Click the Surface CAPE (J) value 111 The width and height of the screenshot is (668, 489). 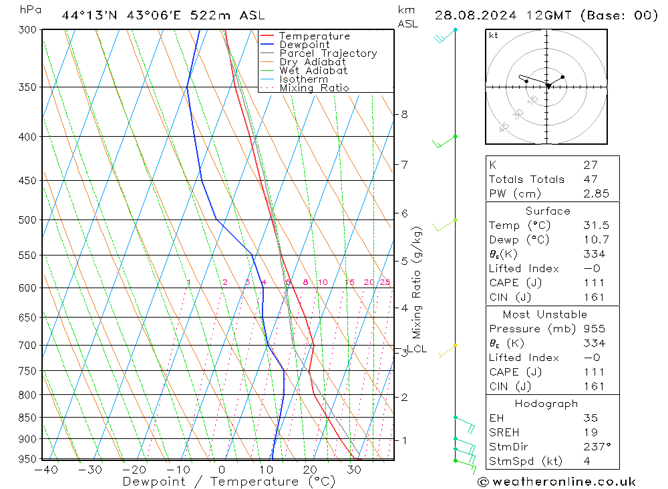point(594,283)
